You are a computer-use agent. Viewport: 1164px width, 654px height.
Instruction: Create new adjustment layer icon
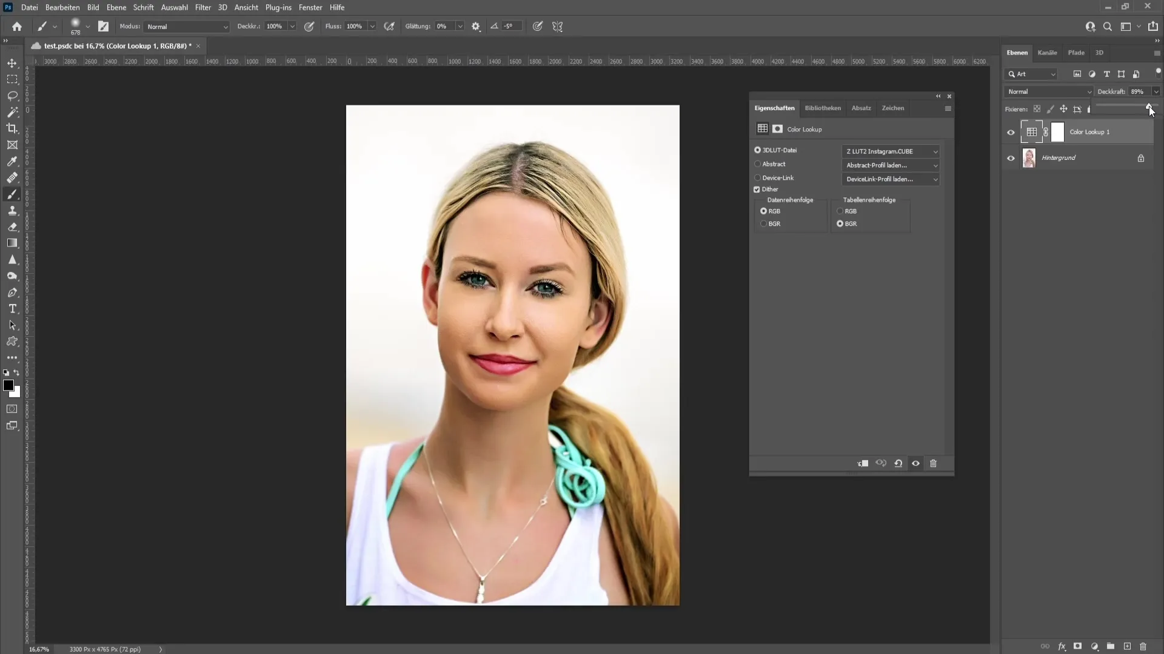(1094, 646)
